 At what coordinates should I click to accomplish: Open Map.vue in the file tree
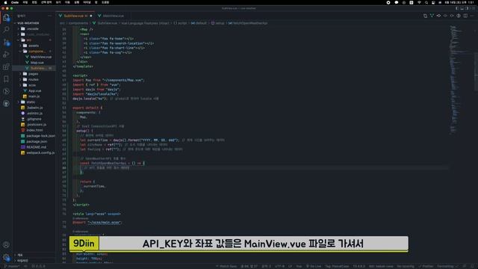(34, 63)
